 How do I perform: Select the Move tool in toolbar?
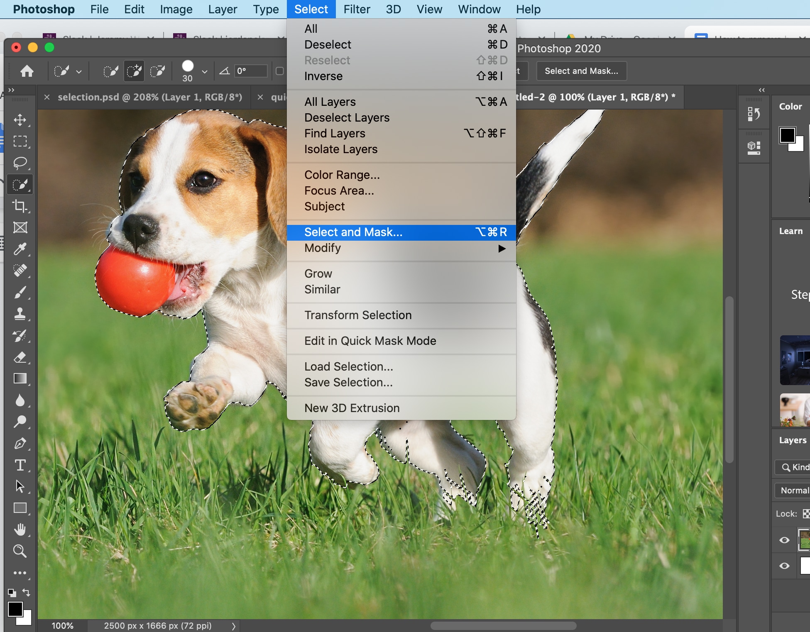tap(20, 120)
